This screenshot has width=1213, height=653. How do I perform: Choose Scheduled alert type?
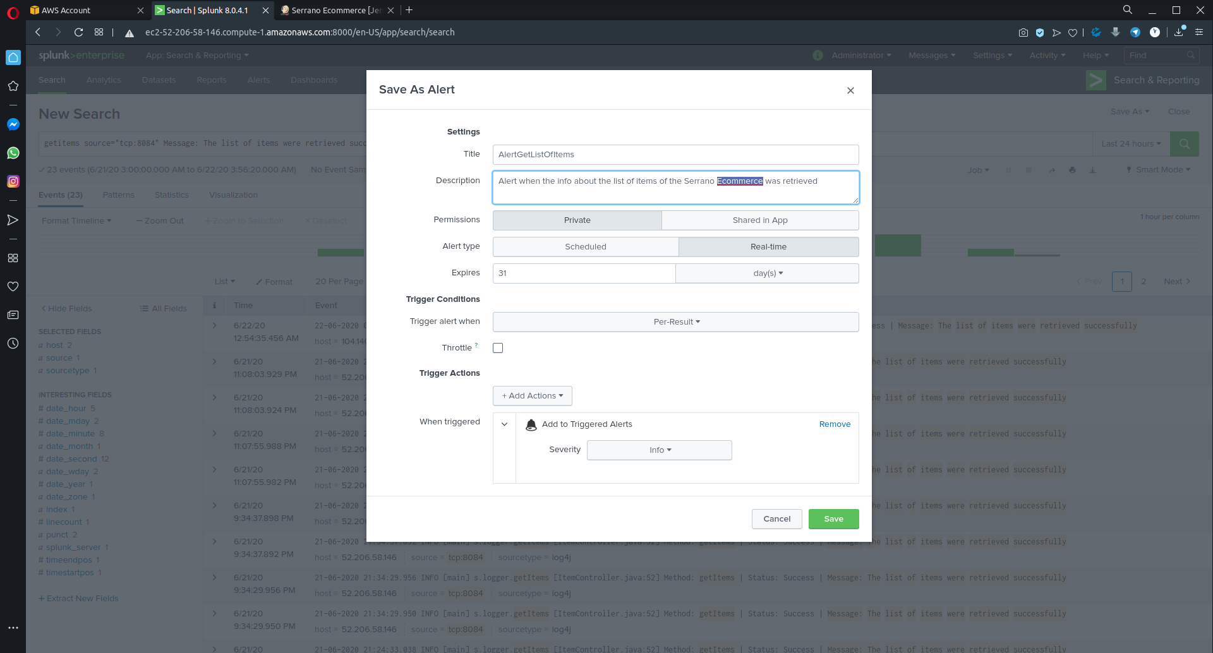(586, 247)
